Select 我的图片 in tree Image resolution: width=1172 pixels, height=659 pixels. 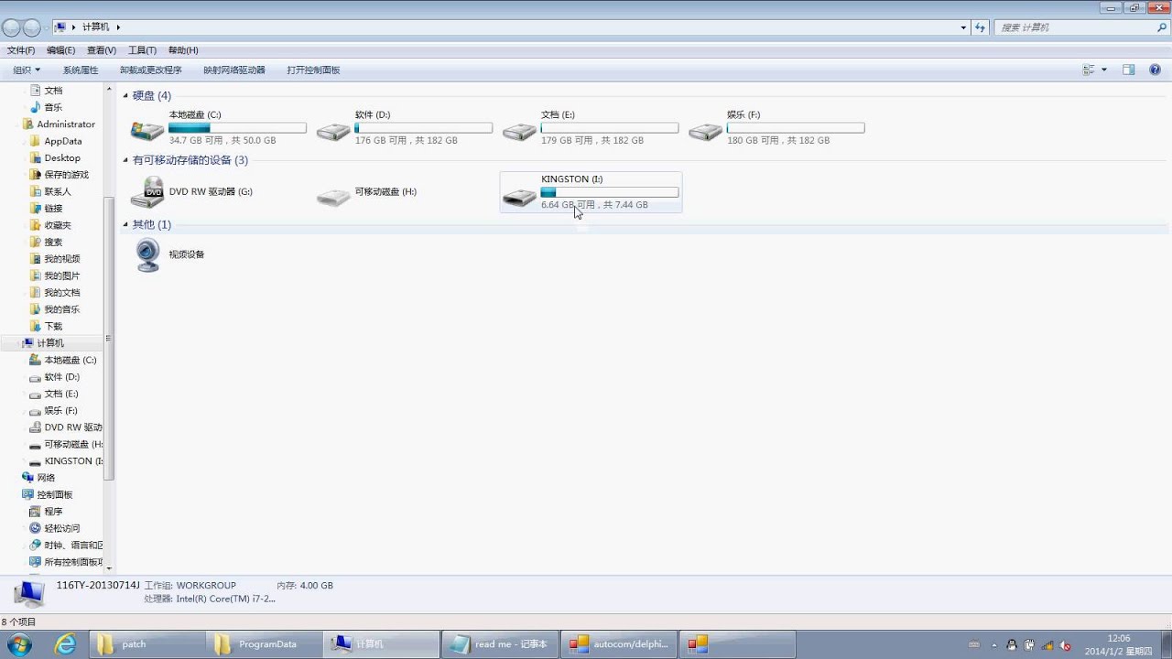(62, 275)
